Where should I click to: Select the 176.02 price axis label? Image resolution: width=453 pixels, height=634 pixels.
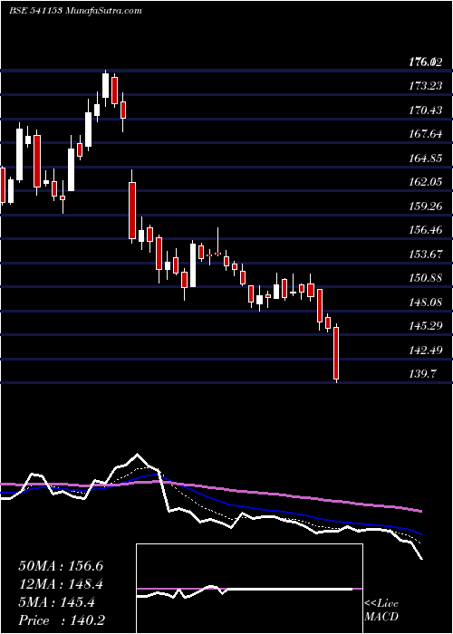(425, 62)
